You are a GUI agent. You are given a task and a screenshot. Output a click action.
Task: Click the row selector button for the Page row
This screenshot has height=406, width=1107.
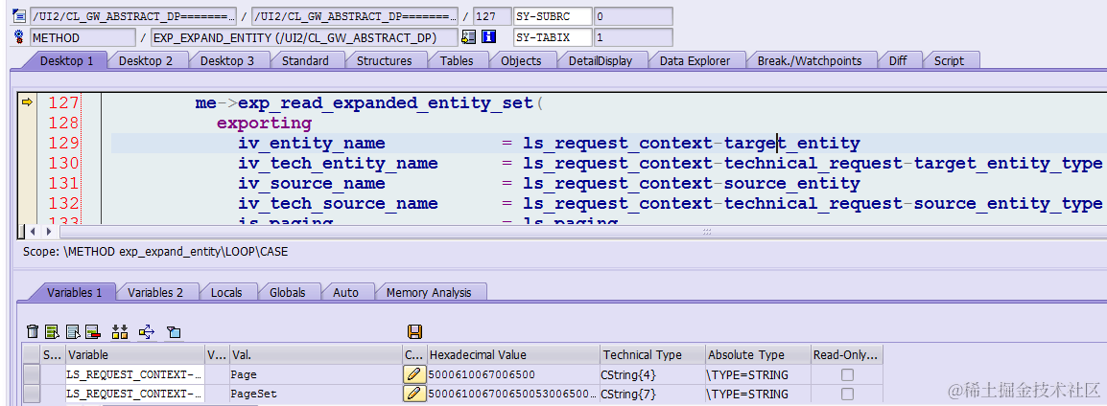pyautogui.click(x=32, y=374)
